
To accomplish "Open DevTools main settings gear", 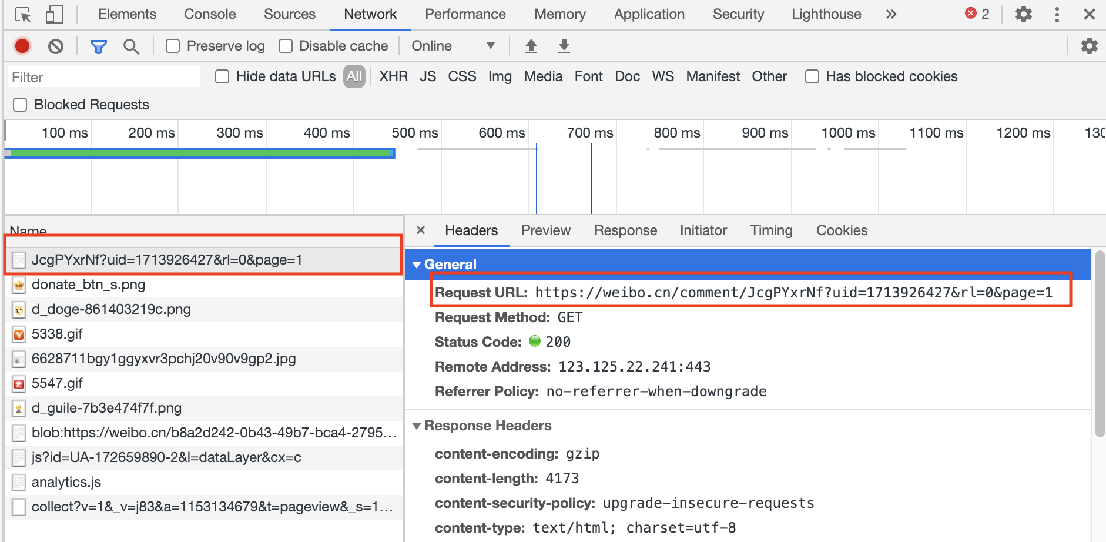I will tap(1024, 14).
